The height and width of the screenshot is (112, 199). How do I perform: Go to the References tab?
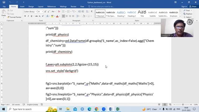[x=52, y=7]
